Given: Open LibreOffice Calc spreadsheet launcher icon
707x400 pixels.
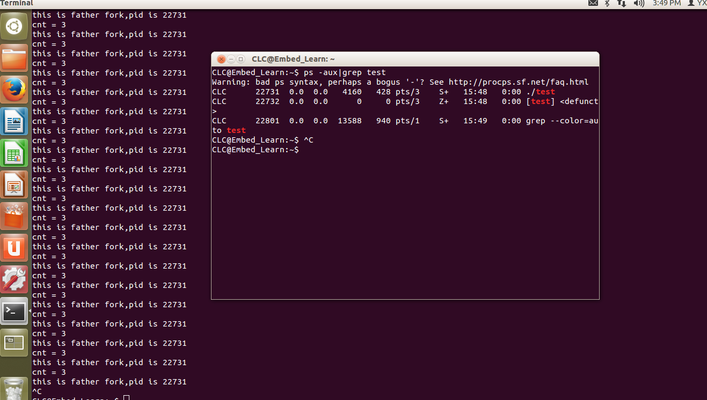Looking at the screenshot, I should tap(14, 152).
